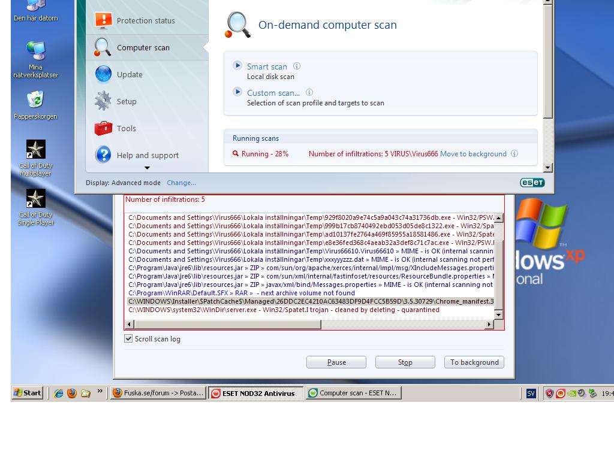The image size is (614, 460).
Task: Launch Internet Explorer from Quick Launch
Action: (59, 393)
